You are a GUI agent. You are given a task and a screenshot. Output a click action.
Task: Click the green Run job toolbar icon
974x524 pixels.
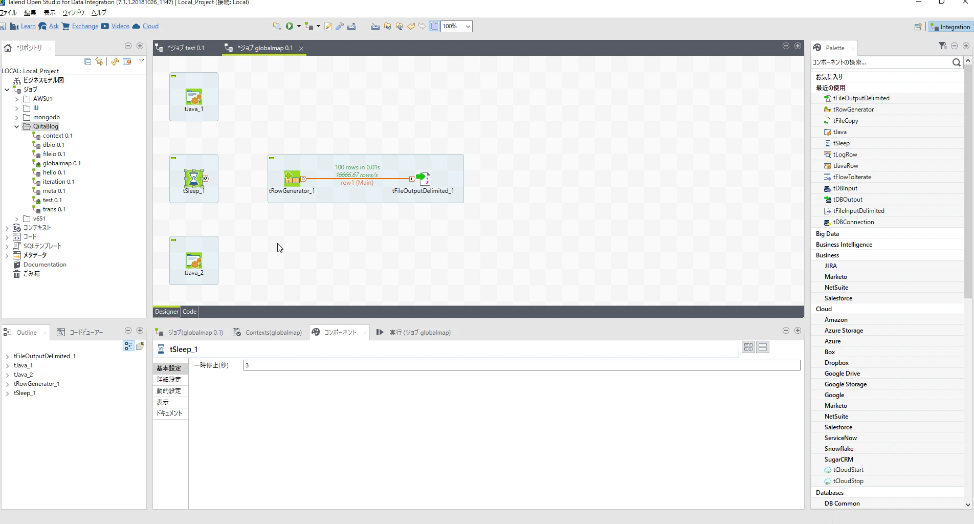pos(290,26)
